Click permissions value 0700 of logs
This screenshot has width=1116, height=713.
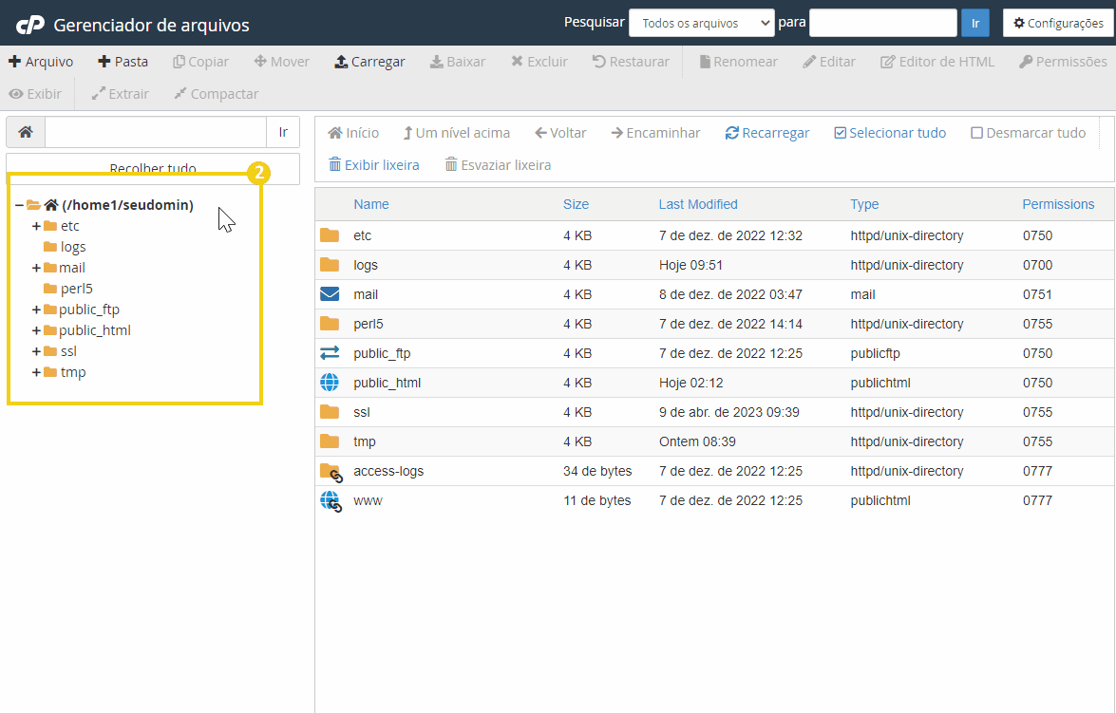pos(1037,265)
